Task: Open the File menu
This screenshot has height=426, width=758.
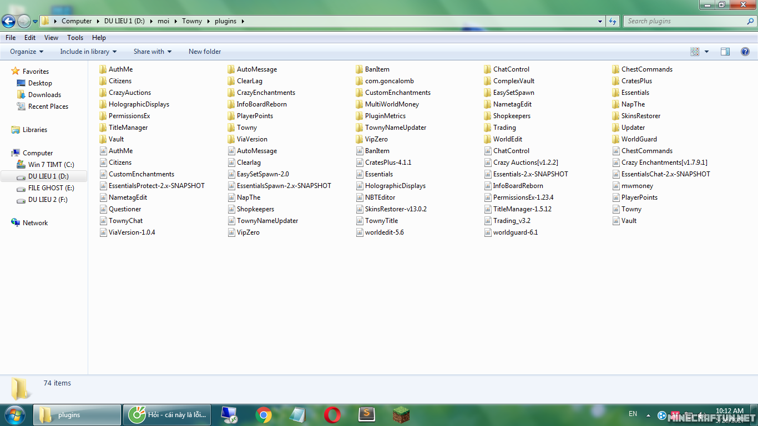Action: 11,38
